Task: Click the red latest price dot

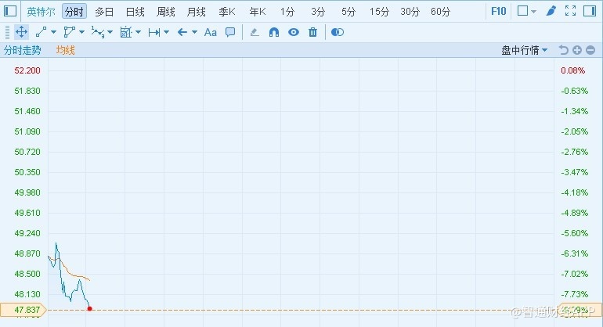Action: (89, 308)
